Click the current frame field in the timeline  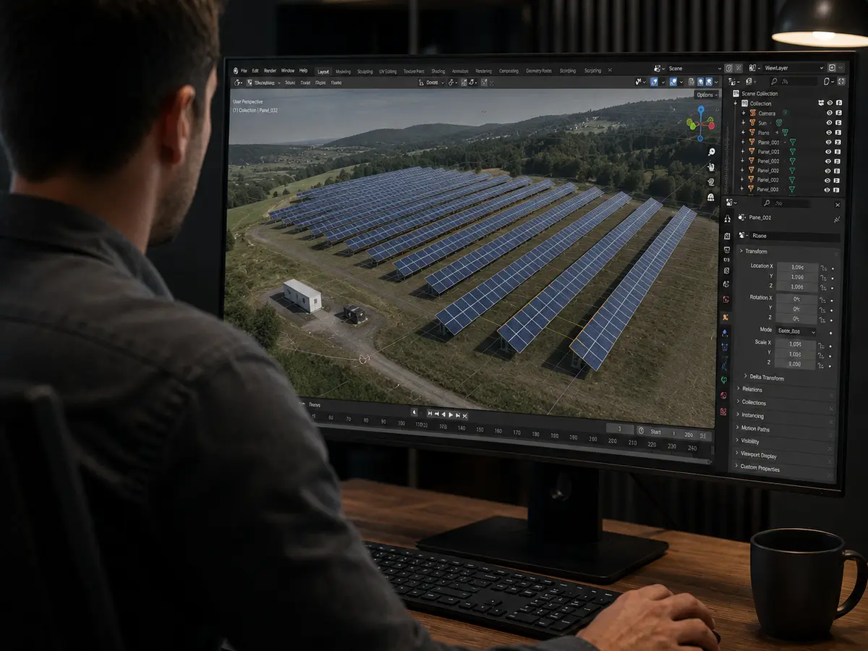(x=620, y=429)
